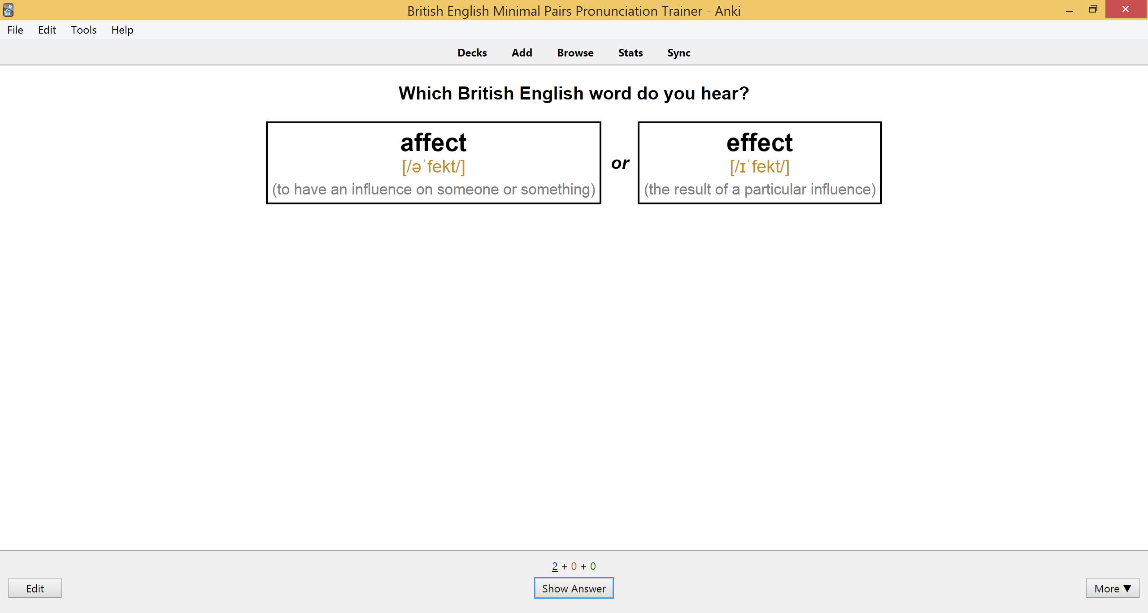This screenshot has width=1148, height=613.
Task: Open the Browse card browser
Action: tap(575, 53)
